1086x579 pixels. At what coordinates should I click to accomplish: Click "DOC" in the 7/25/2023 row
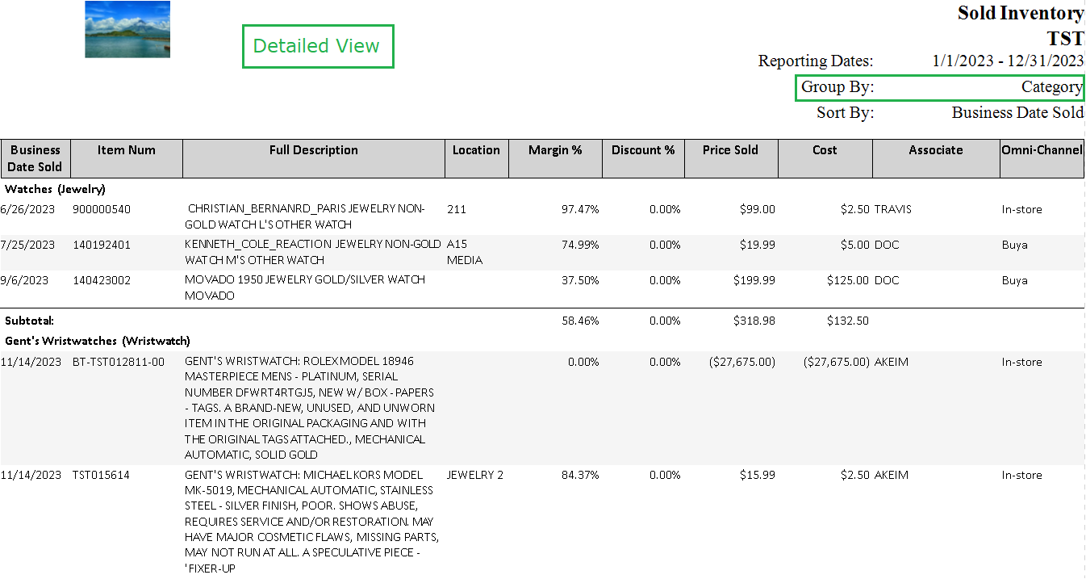[x=887, y=245]
